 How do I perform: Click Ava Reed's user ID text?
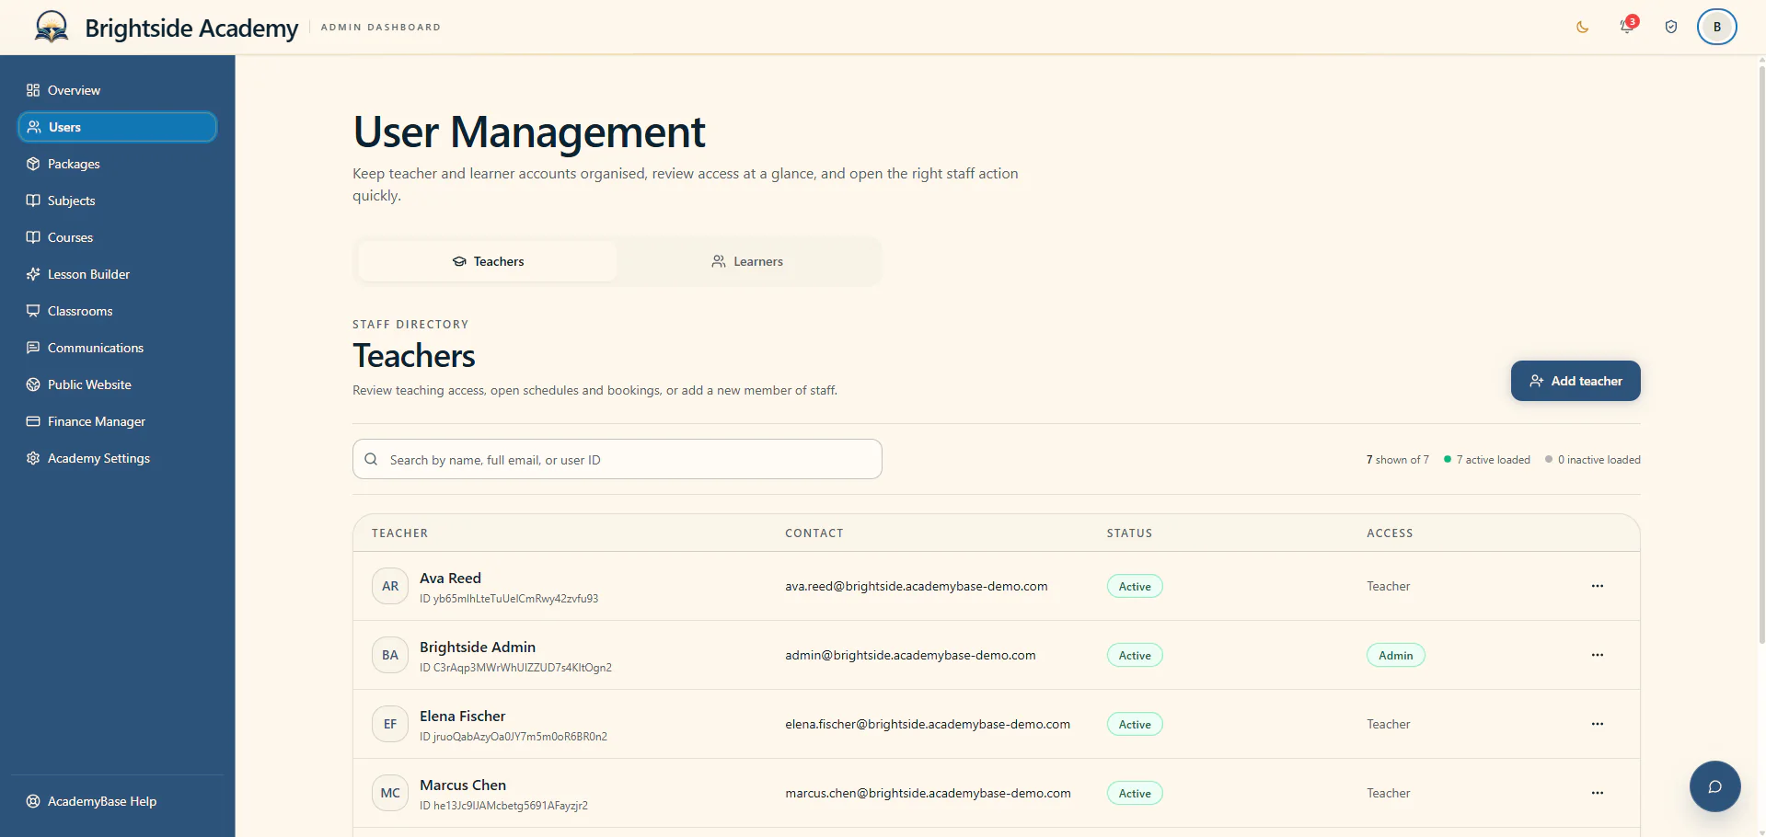point(509,599)
